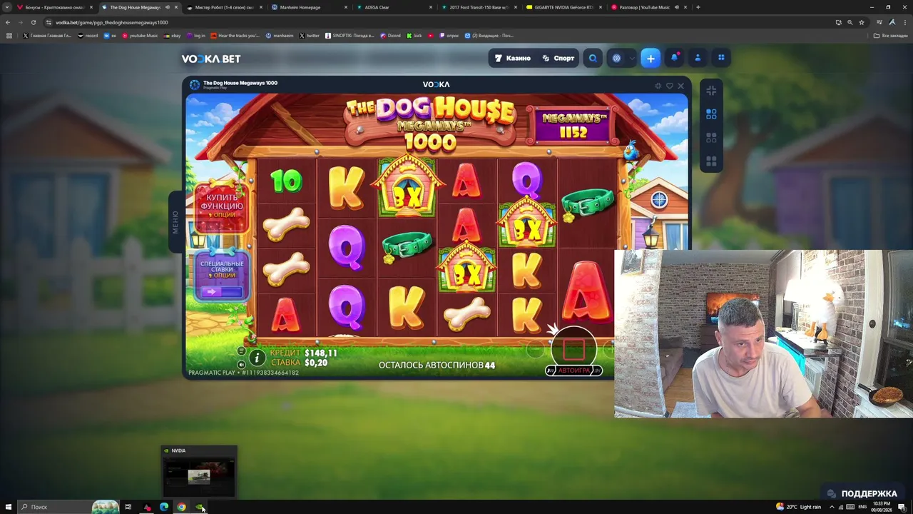Toggle the slot game sound icon
913x514 pixels.
[x=241, y=365]
